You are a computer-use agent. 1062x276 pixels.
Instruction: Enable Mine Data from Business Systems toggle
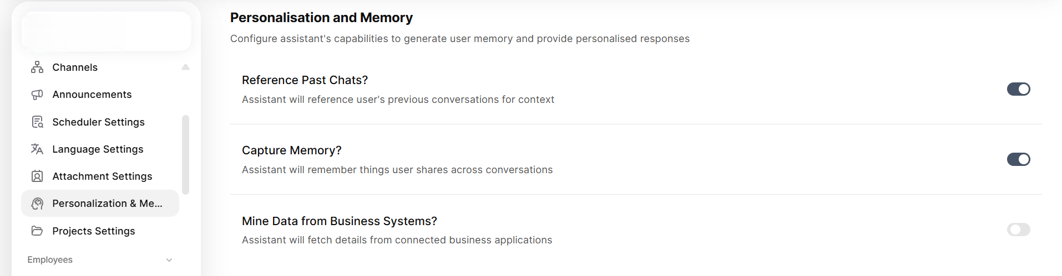(x=1018, y=230)
